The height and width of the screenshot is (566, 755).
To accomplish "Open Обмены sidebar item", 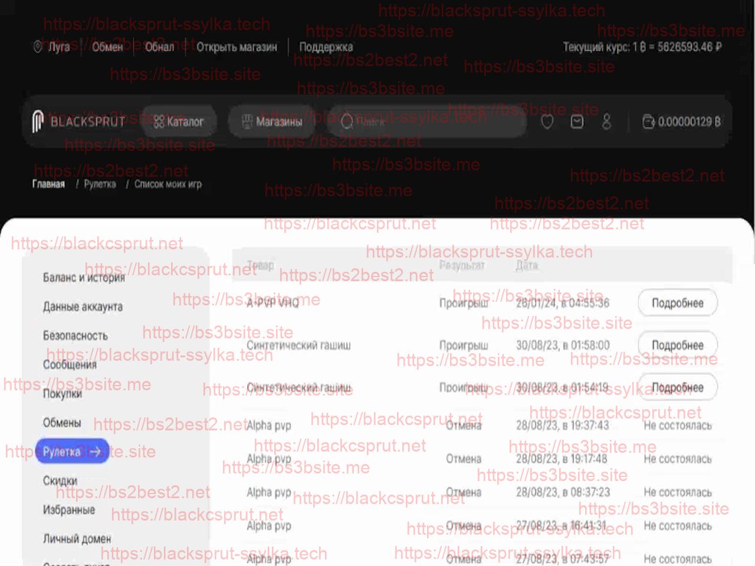I will tap(62, 423).
